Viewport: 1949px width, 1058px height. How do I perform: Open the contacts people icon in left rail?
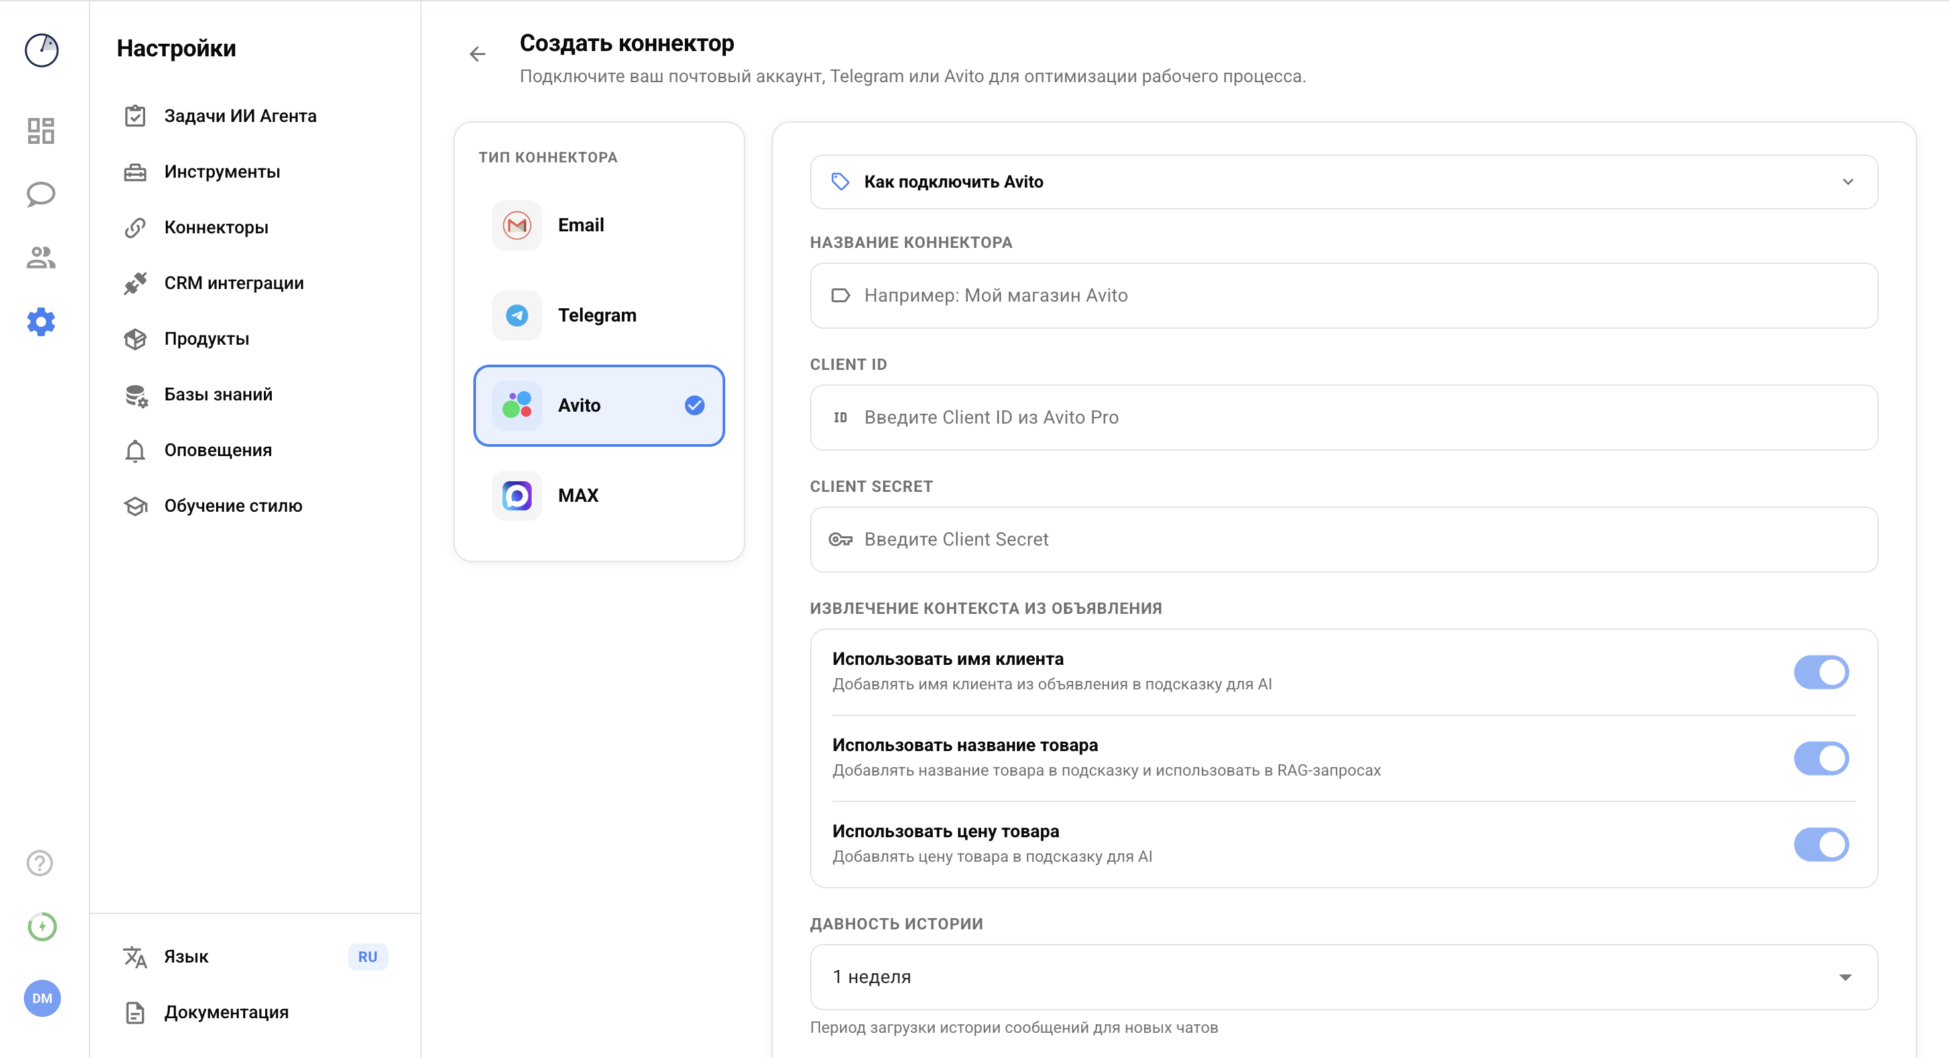point(41,258)
